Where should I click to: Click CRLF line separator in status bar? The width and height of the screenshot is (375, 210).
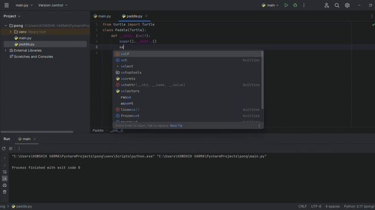[302, 206]
